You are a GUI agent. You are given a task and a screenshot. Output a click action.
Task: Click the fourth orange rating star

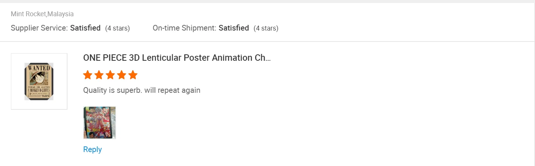(x=121, y=75)
